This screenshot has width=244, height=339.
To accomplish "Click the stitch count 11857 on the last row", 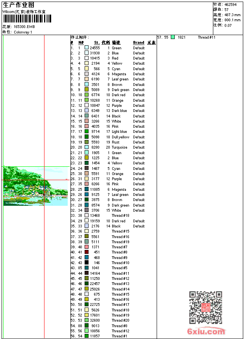I will 95,336.
